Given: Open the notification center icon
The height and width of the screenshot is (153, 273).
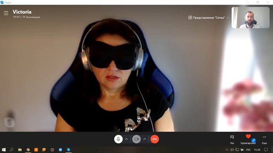Looking at the screenshot, I should 266,150.
